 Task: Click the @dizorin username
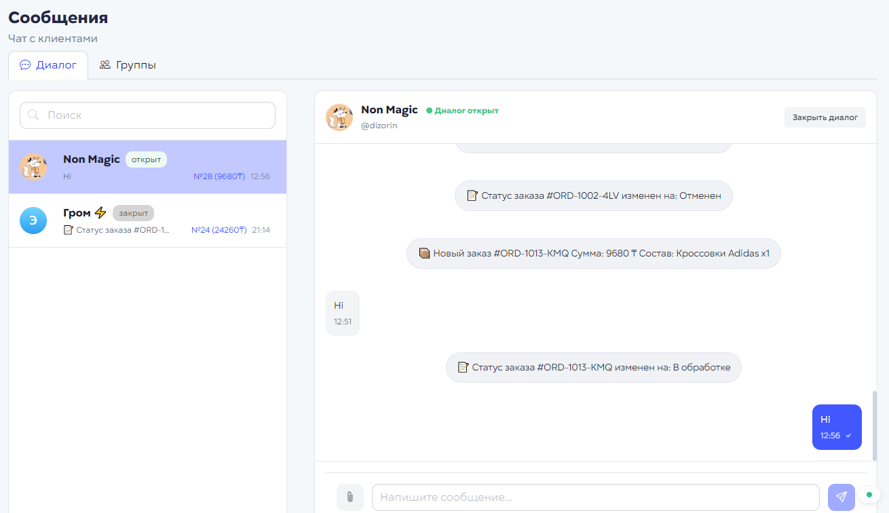379,126
